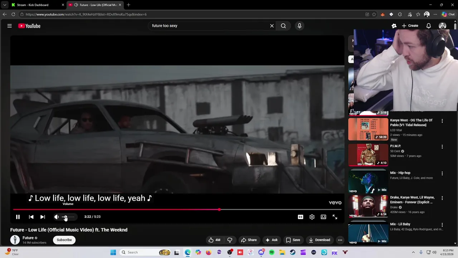
Task: Skip to the next video
Action: pyautogui.click(x=43, y=217)
